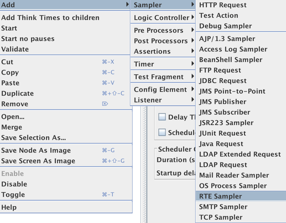The image size is (286, 223).
Task: Copy the selected node
Action: (65, 73)
